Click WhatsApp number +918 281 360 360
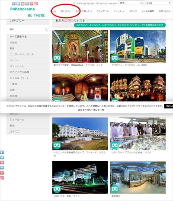173x201 pixels. click(x=108, y=3)
